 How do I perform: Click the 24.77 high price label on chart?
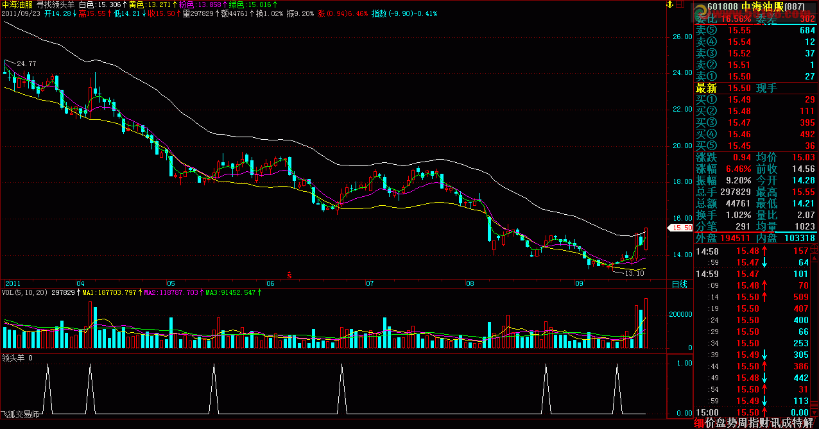26,63
